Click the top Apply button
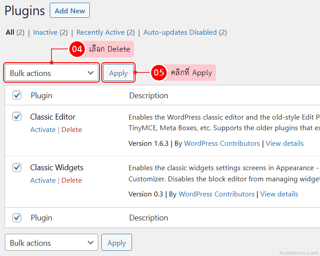Viewport: 320px width, 256px height. (118, 73)
